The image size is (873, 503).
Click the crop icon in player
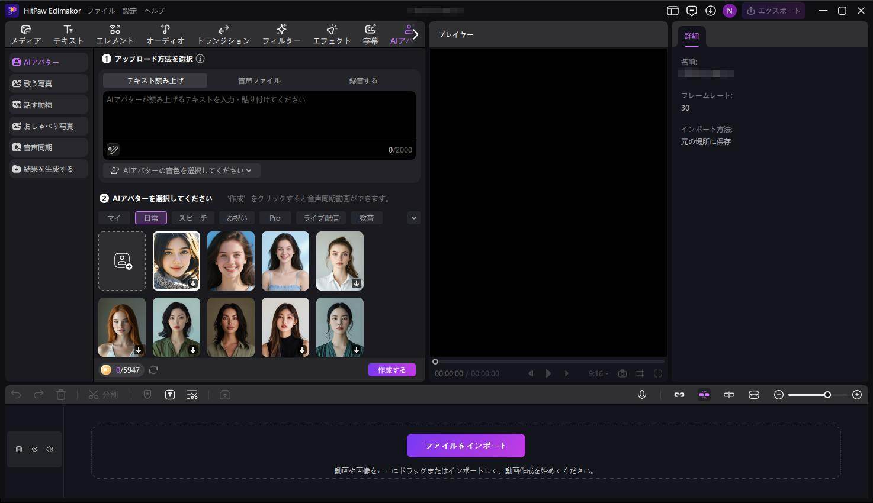[x=640, y=373]
